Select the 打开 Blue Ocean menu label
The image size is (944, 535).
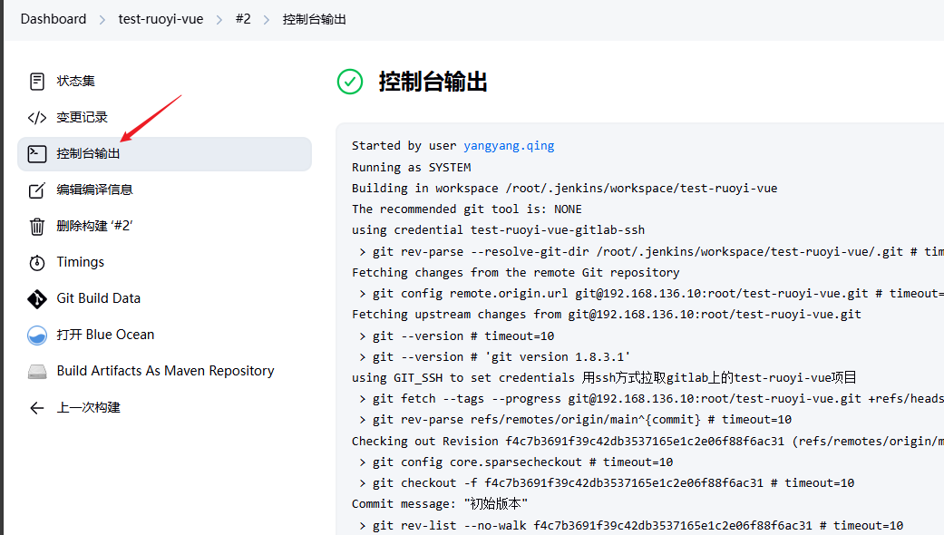tap(105, 335)
